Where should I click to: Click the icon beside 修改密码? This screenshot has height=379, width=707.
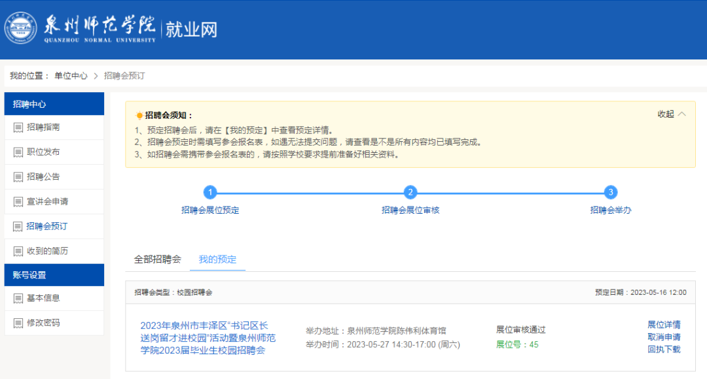pyautogui.click(x=18, y=323)
